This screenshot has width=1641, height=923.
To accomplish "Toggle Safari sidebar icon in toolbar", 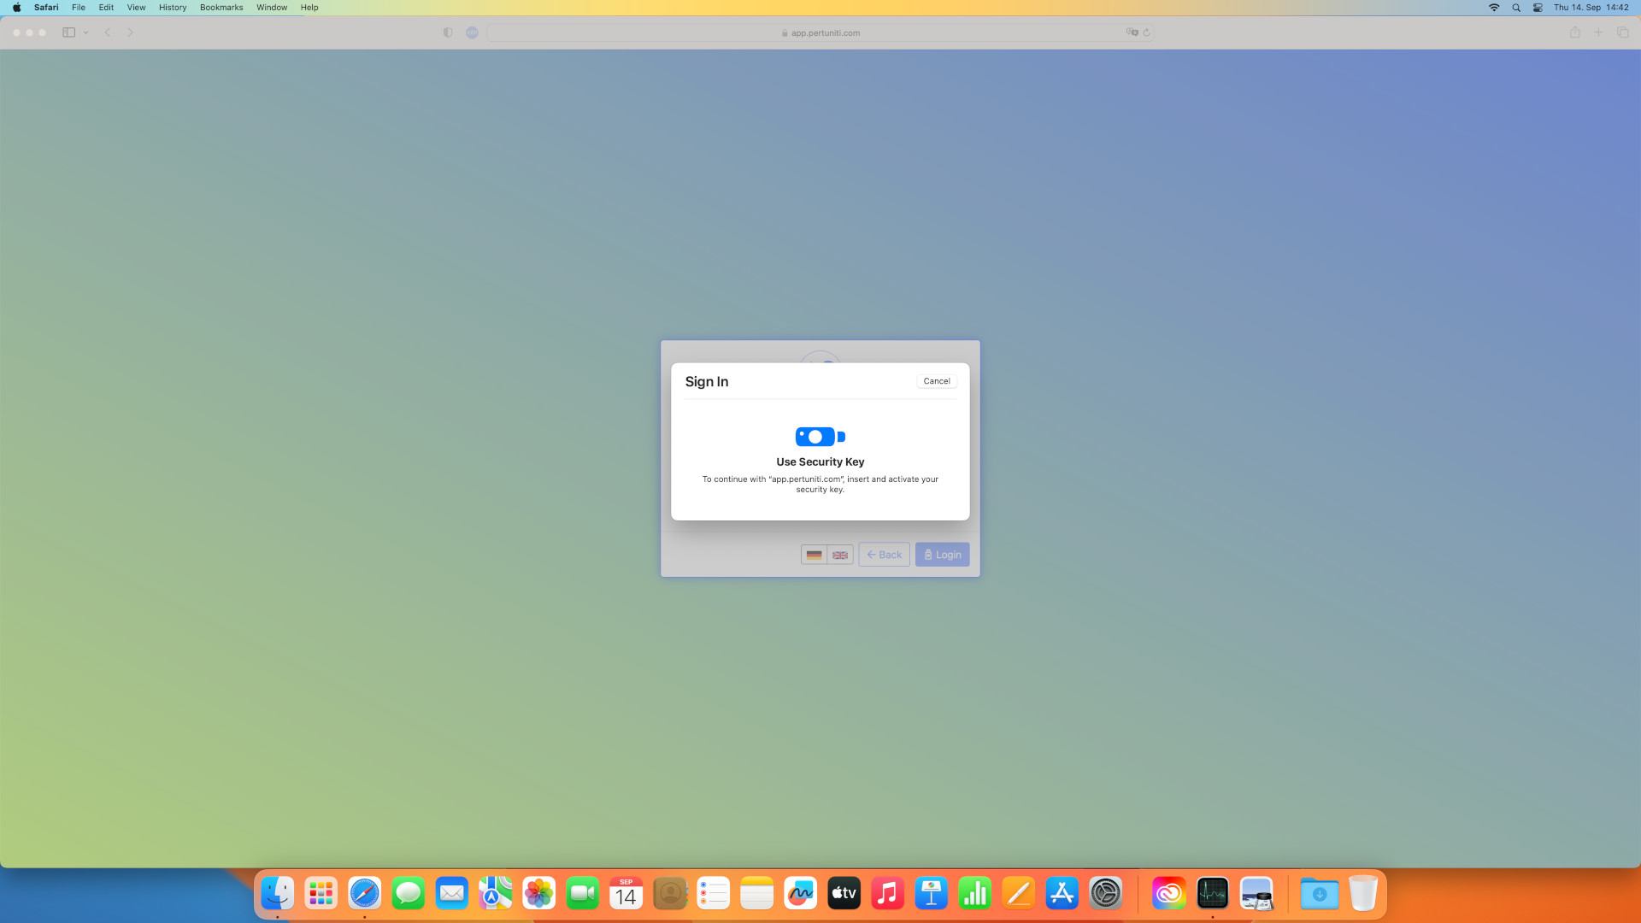I will pyautogui.click(x=69, y=32).
